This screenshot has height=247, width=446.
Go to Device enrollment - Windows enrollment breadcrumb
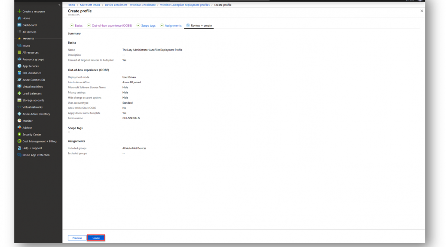tap(130, 5)
